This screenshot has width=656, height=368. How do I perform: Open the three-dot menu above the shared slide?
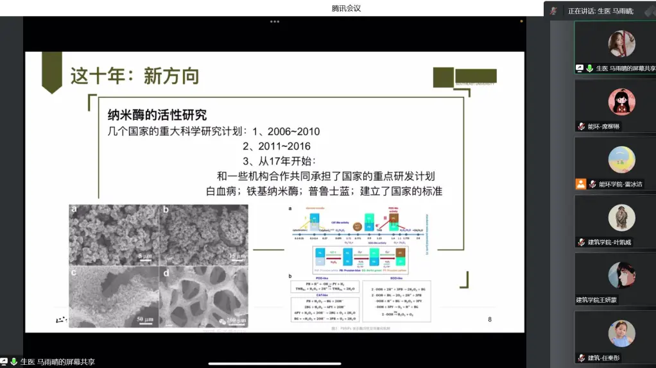274,21
